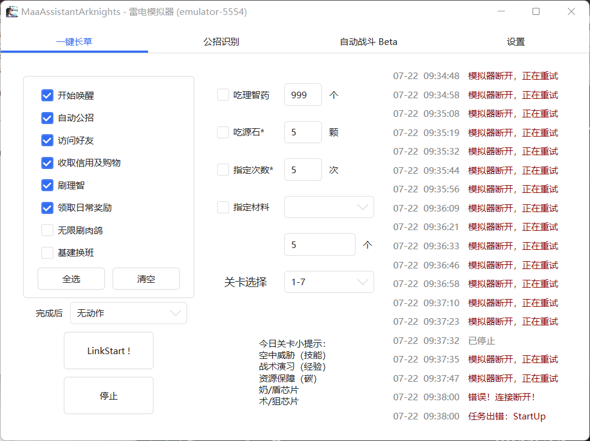Click the 清空 button
The height and width of the screenshot is (441, 590).
coord(146,279)
